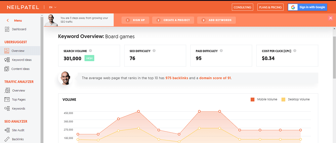Click the Google logo in sign-in button
Viewport: 336px width, 143px height.
pos(293,7)
